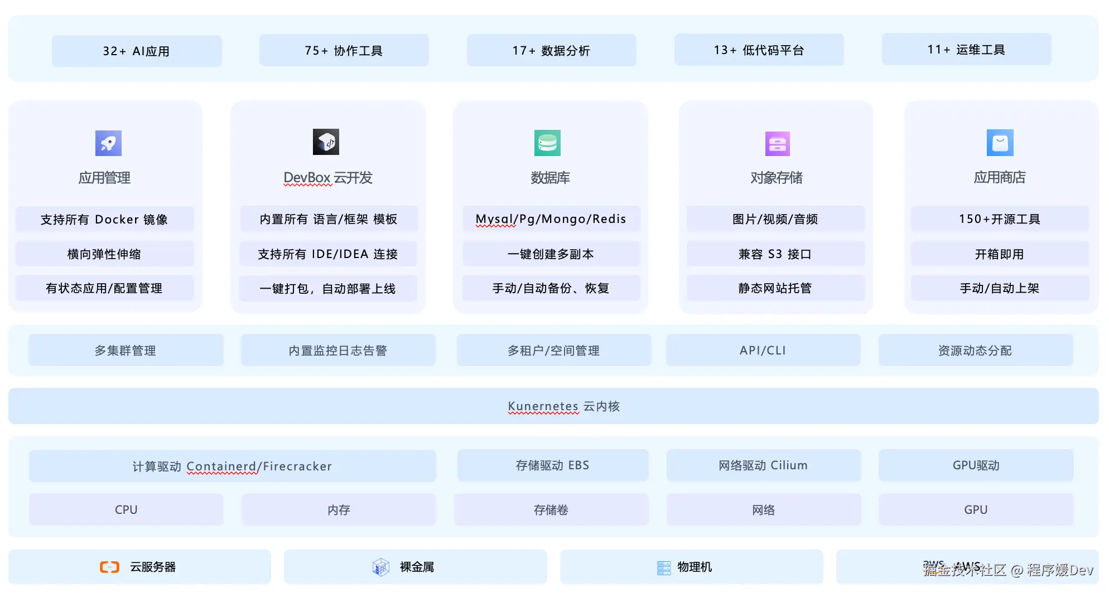Click Mysql/Pg/Mongo/Redis item

(551, 219)
